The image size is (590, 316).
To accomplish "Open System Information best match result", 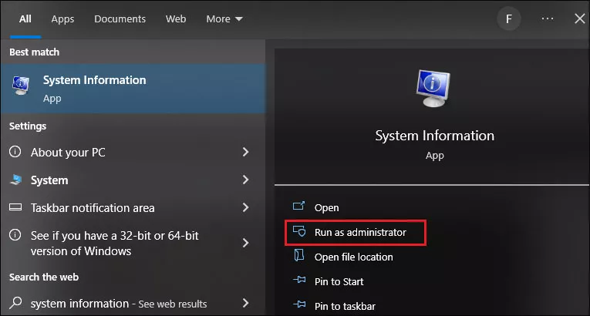I will coord(133,89).
